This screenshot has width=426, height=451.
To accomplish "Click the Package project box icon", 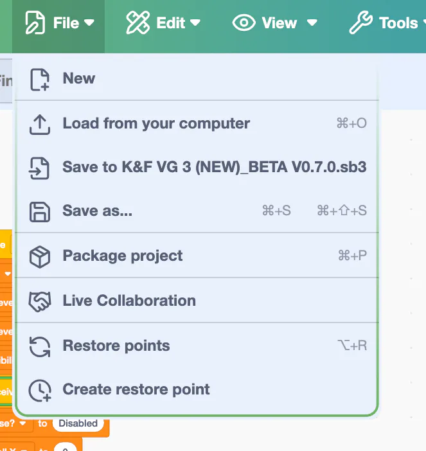I will tap(40, 256).
